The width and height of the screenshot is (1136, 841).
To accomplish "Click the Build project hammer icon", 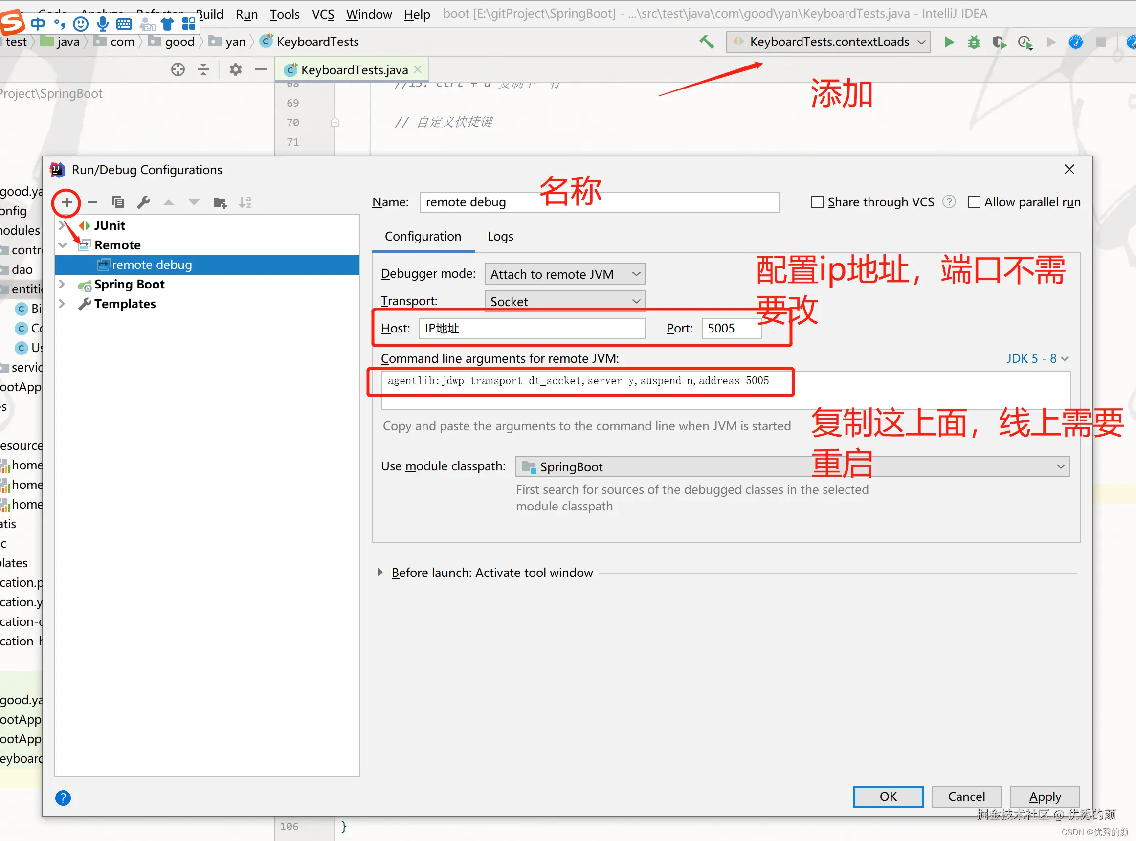I will [x=707, y=42].
